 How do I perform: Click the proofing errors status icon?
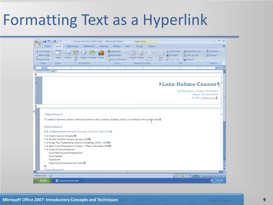[50, 176]
